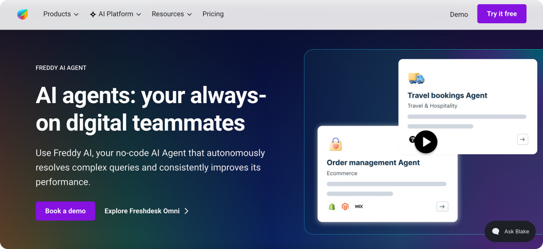Image resolution: width=543 pixels, height=249 pixels.
Task: Open Travel bookings Agent arrow button
Action: tap(522, 140)
